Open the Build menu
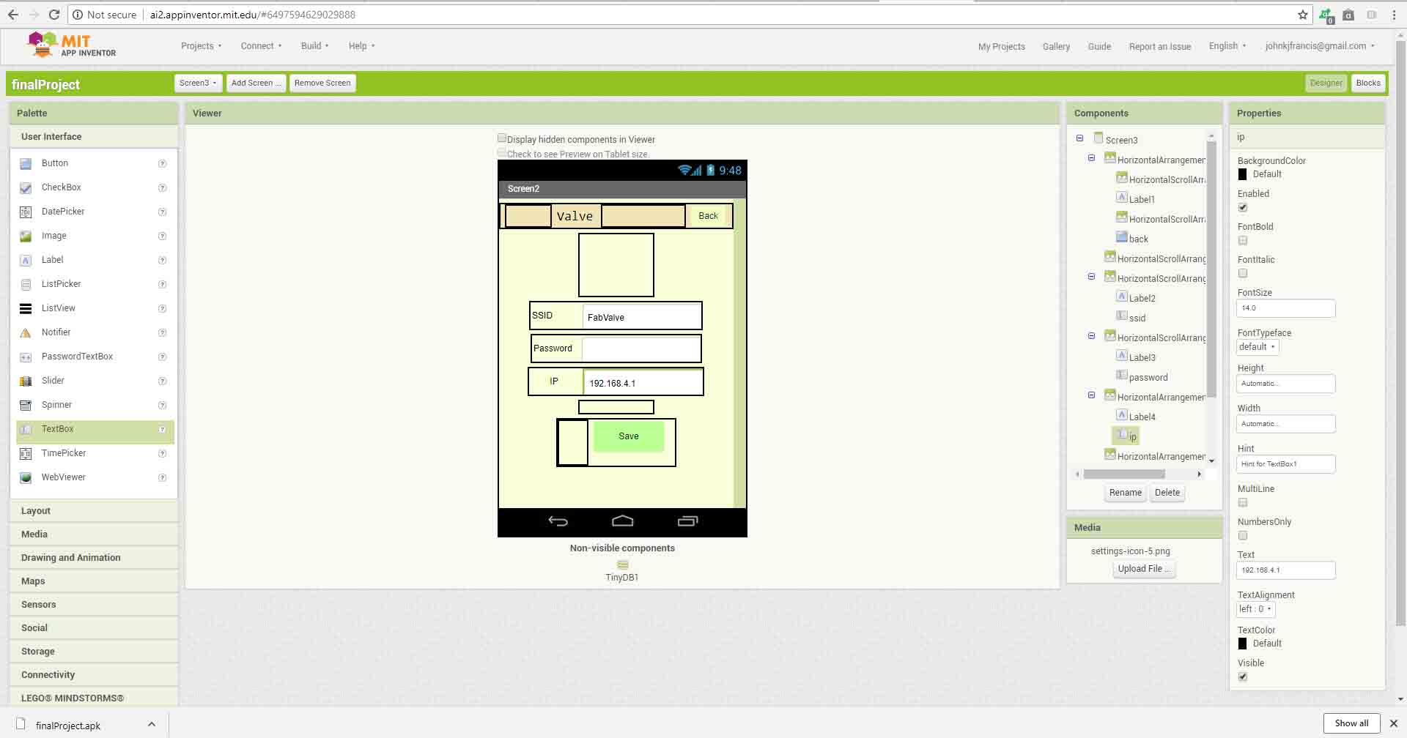This screenshot has height=738, width=1407. pos(314,46)
